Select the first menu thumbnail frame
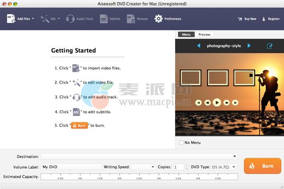 (191, 78)
